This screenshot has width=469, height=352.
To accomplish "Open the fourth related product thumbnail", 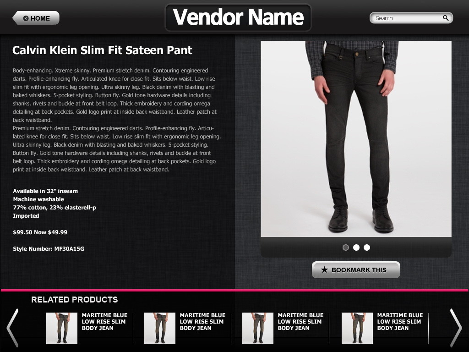I will tap(357, 328).
